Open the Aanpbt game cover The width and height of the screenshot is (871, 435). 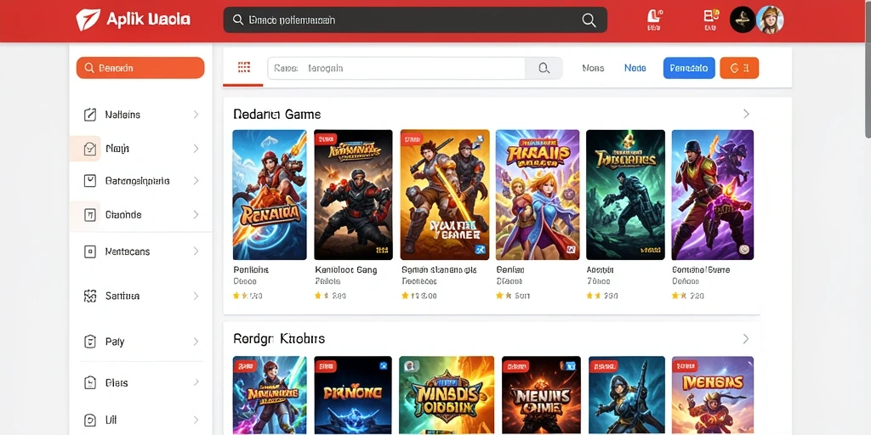[x=625, y=195]
